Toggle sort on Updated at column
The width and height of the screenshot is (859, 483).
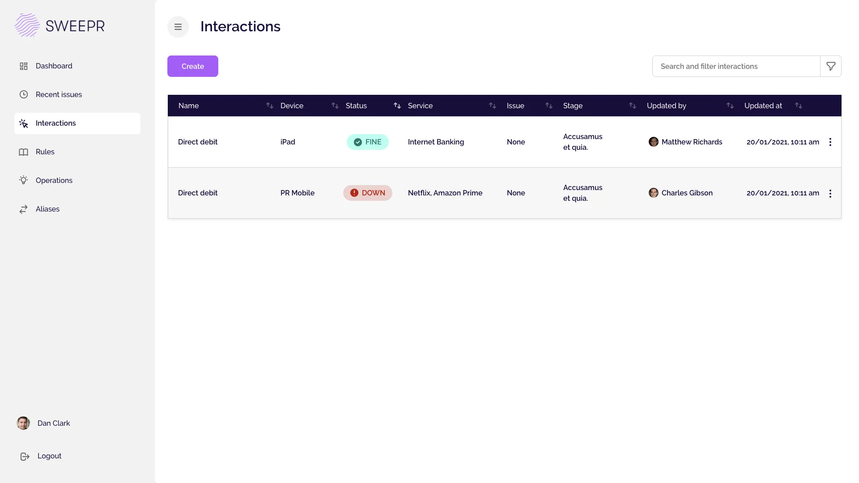click(798, 106)
